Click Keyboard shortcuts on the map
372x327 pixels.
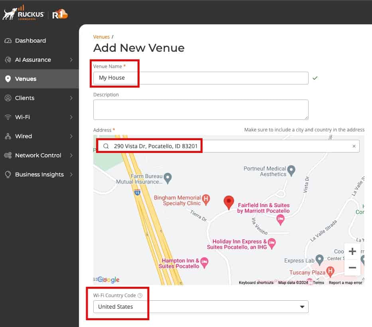tap(256, 282)
